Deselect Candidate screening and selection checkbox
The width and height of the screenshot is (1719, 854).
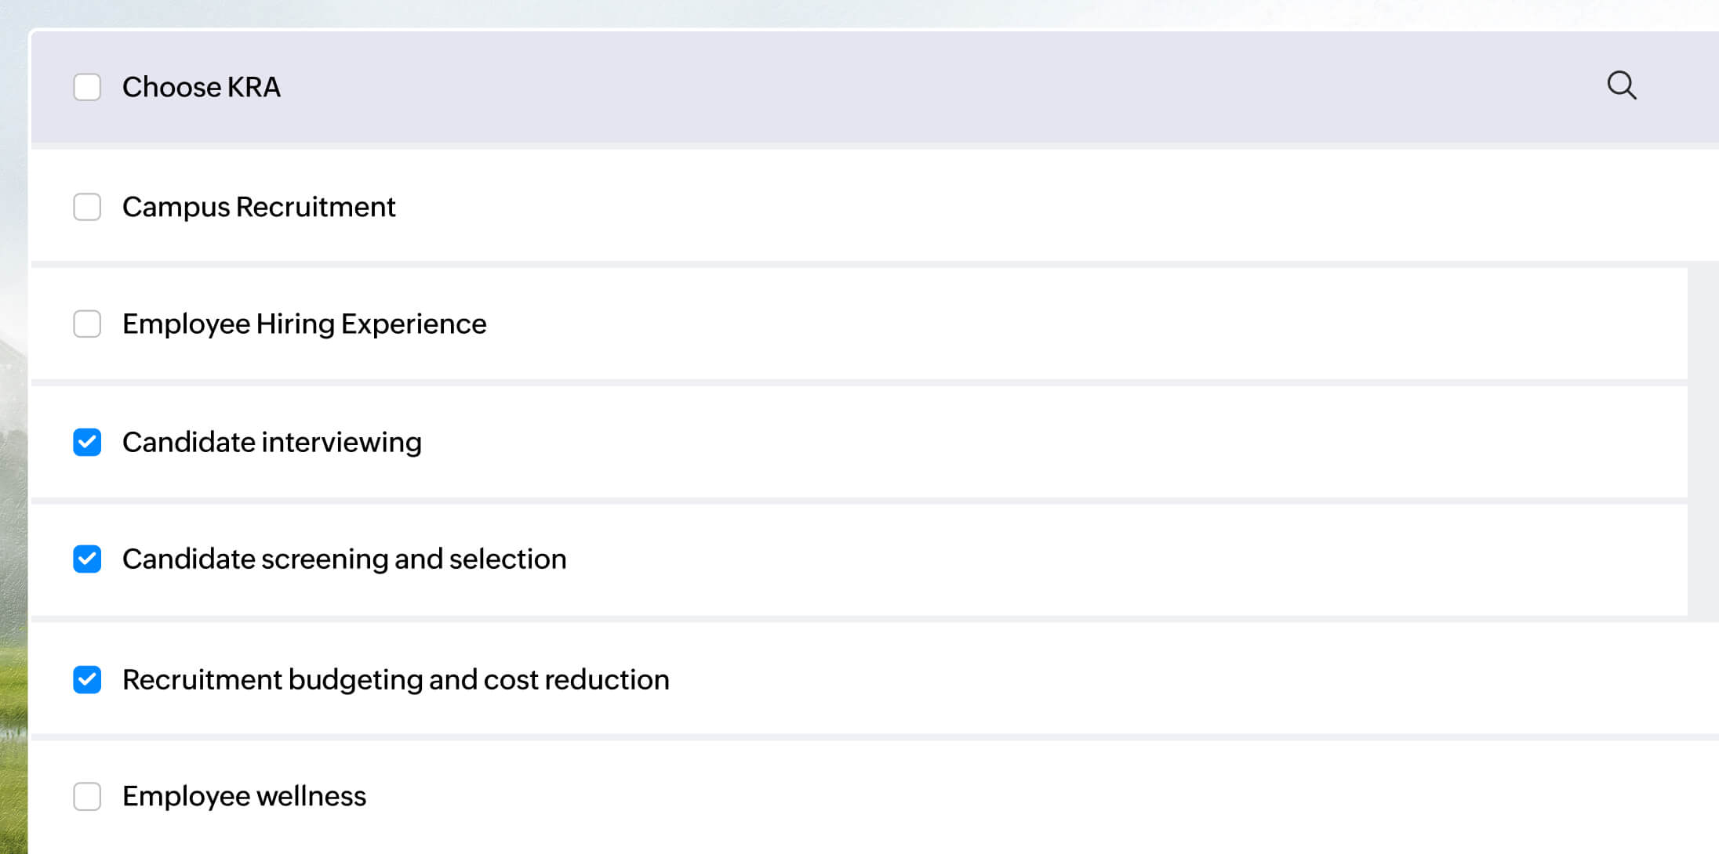click(87, 559)
